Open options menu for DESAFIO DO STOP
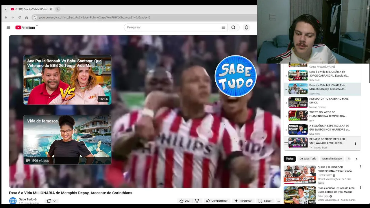Viewport: 370px width, 208px height. coord(356,143)
